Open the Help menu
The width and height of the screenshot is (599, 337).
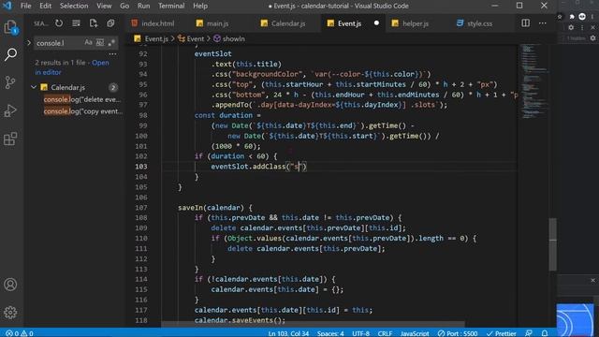[x=200, y=6]
